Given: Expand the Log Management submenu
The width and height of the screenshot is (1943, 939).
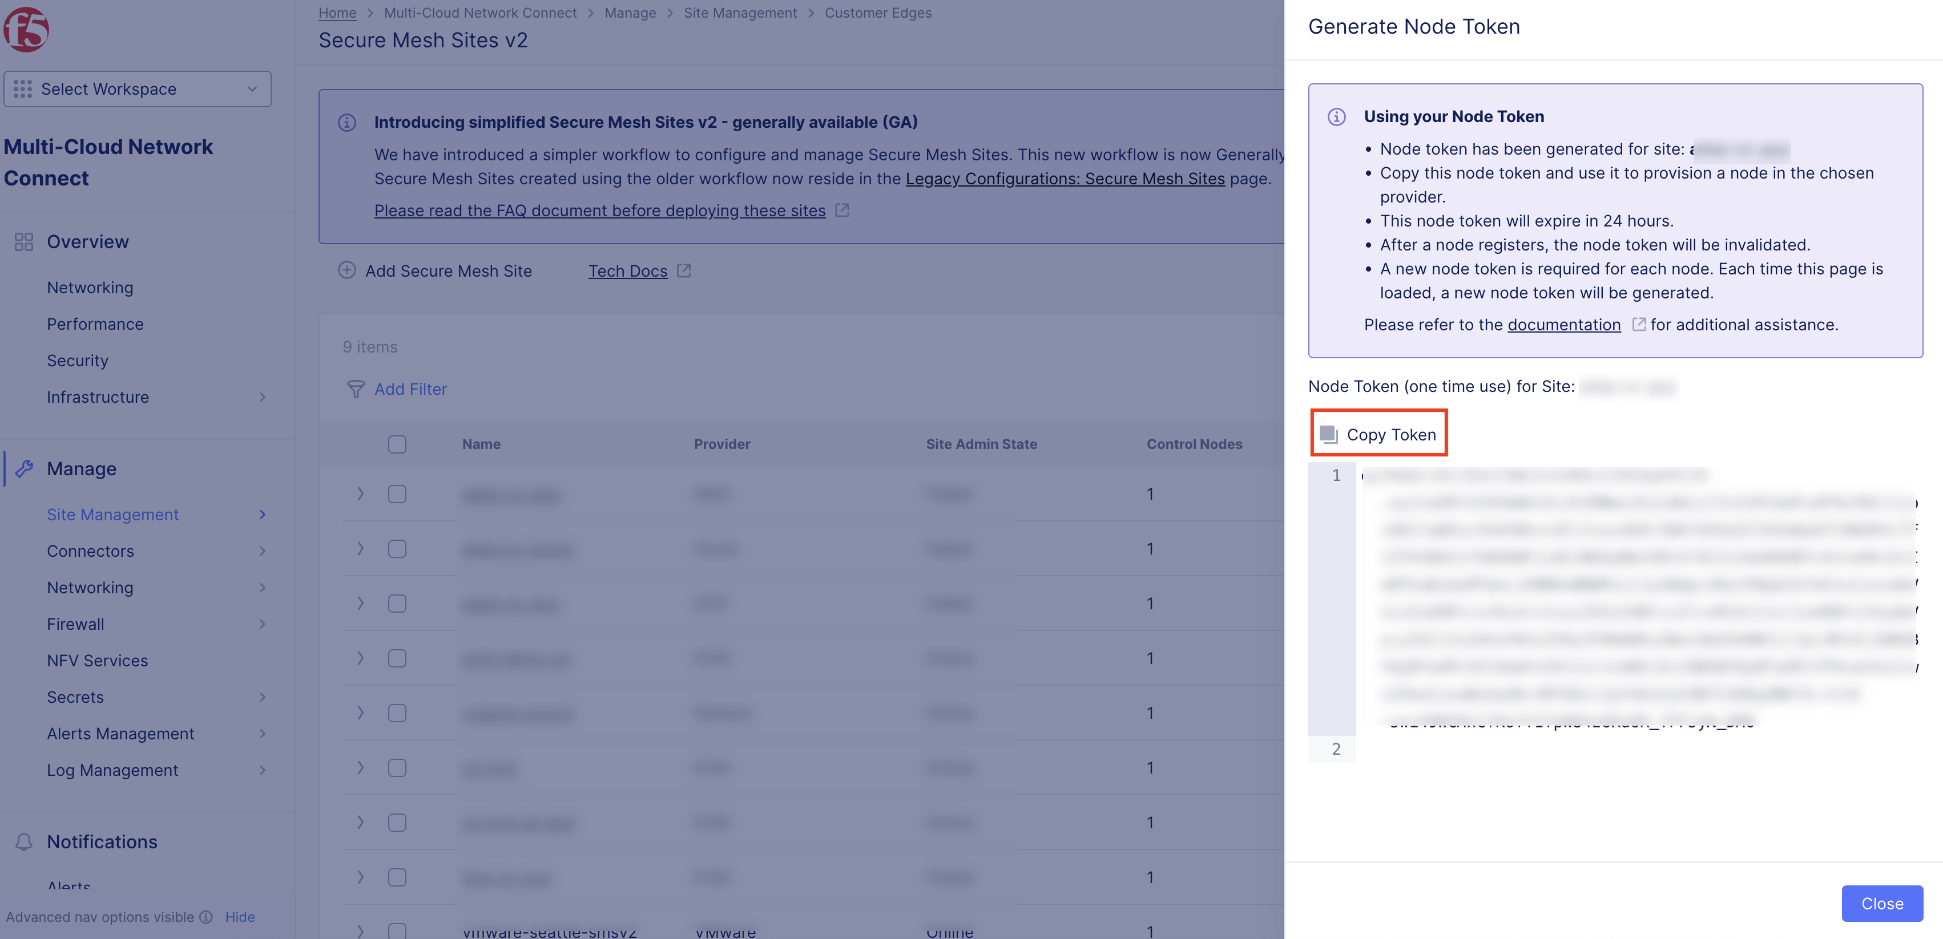Looking at the screenshot, I should [x=263, y=770].
